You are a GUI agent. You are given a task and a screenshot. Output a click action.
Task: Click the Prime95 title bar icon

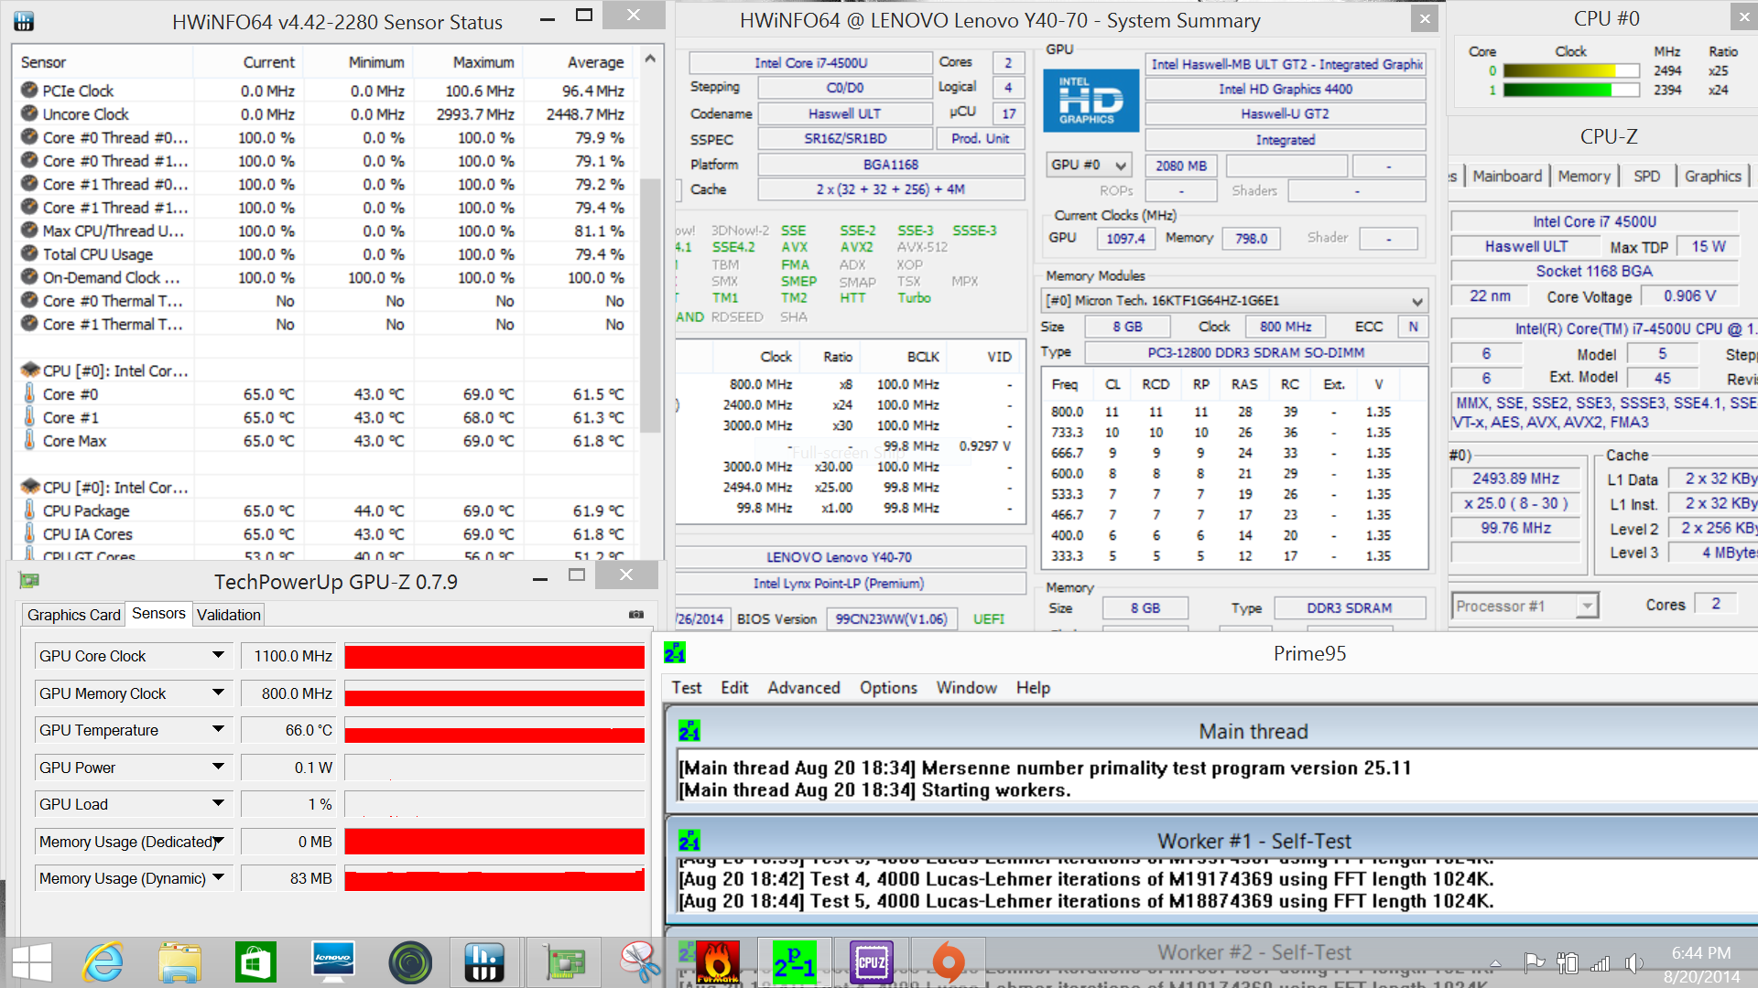(675, 653)
